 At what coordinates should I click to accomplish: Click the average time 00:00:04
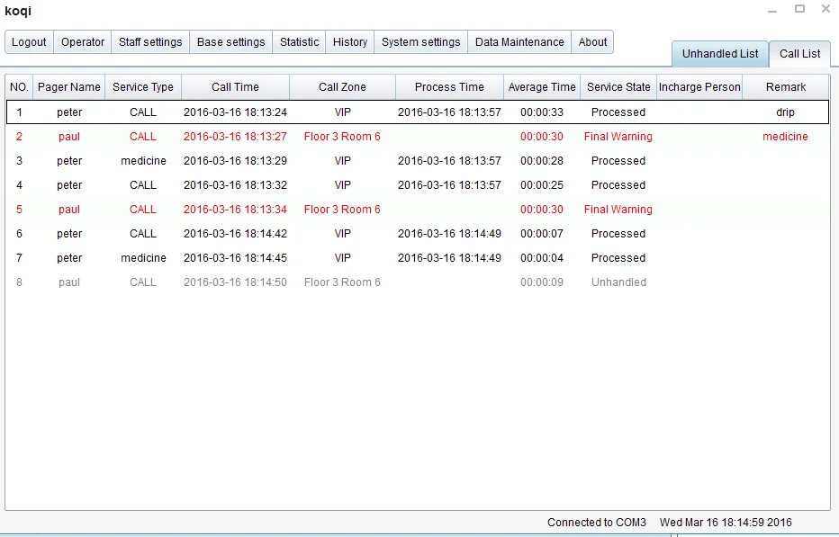[x=542, y=258]
